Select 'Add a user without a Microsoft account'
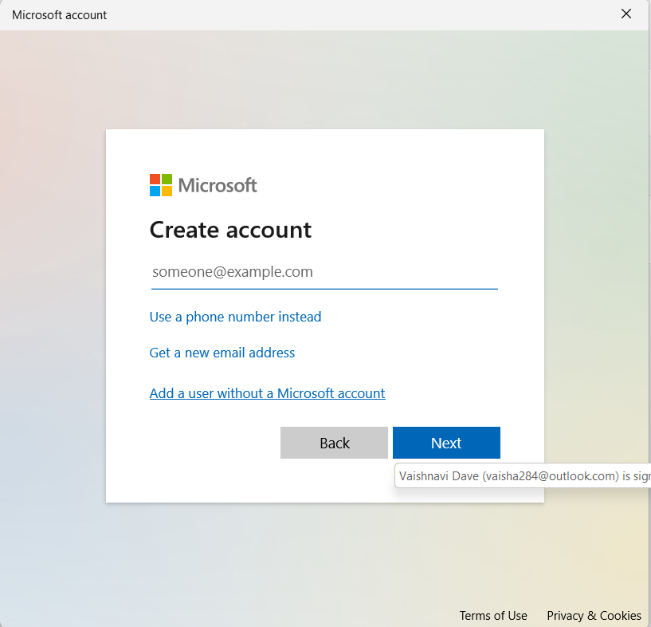 click(x=268, y=393)
